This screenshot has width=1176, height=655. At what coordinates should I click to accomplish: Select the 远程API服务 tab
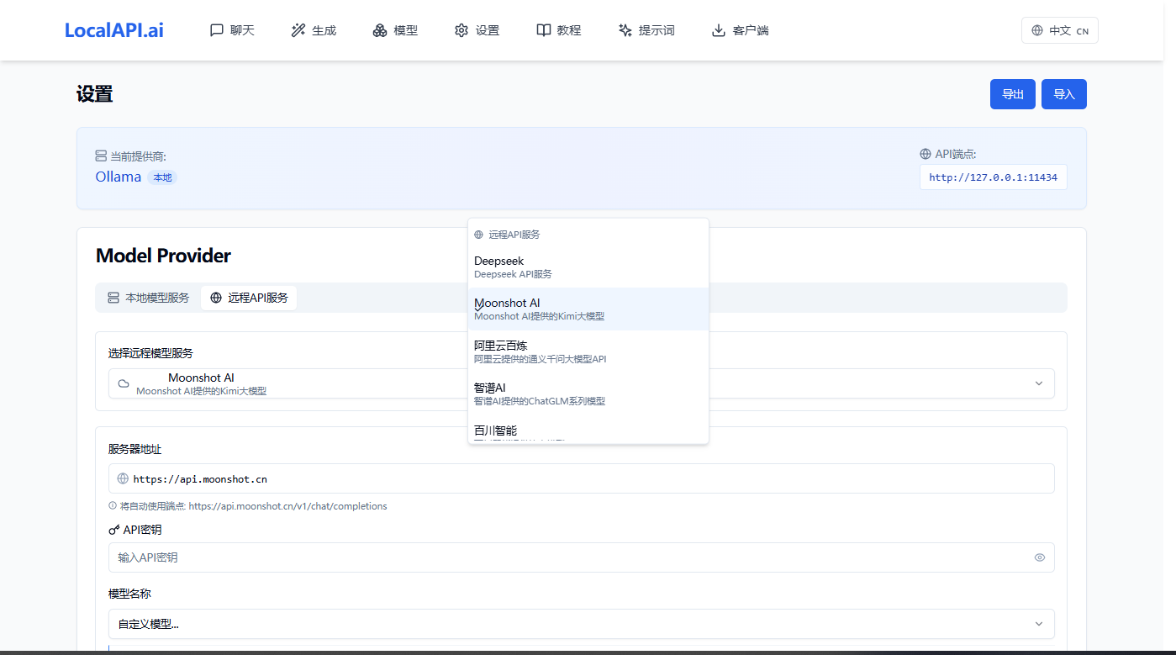(249, 298)
